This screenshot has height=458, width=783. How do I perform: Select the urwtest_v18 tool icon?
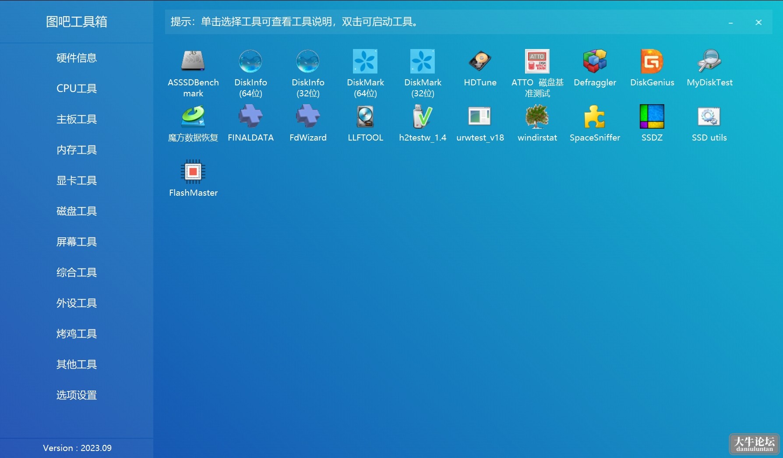click(x=480, y=116)
